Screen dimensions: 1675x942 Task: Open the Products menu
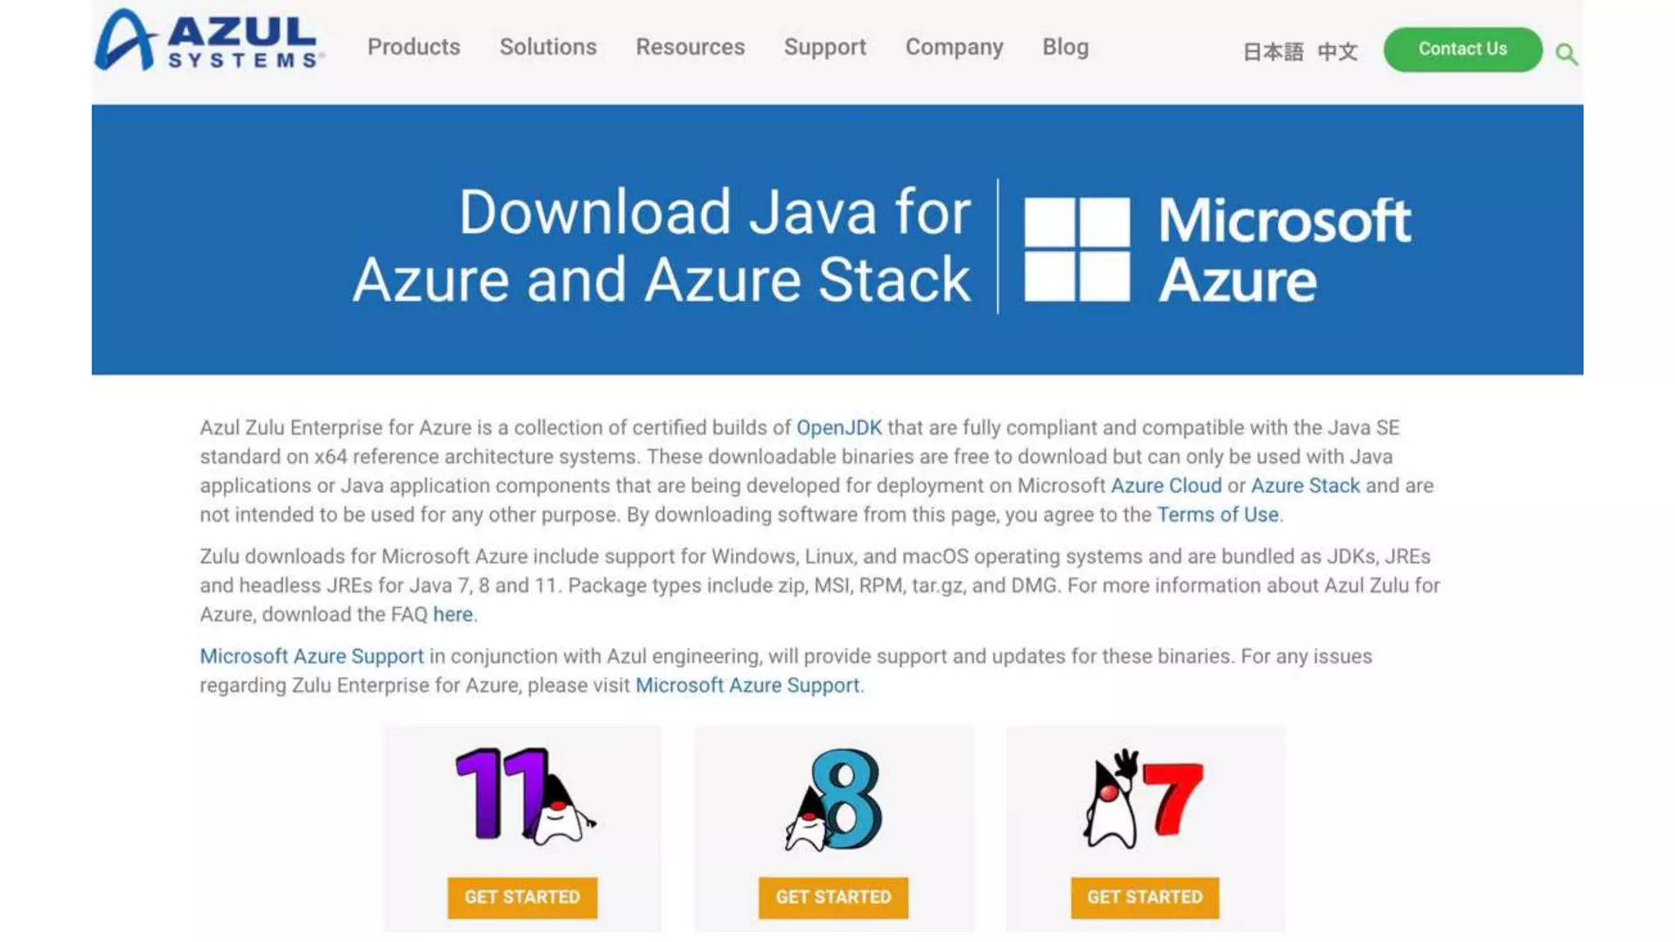pos(414,47)
